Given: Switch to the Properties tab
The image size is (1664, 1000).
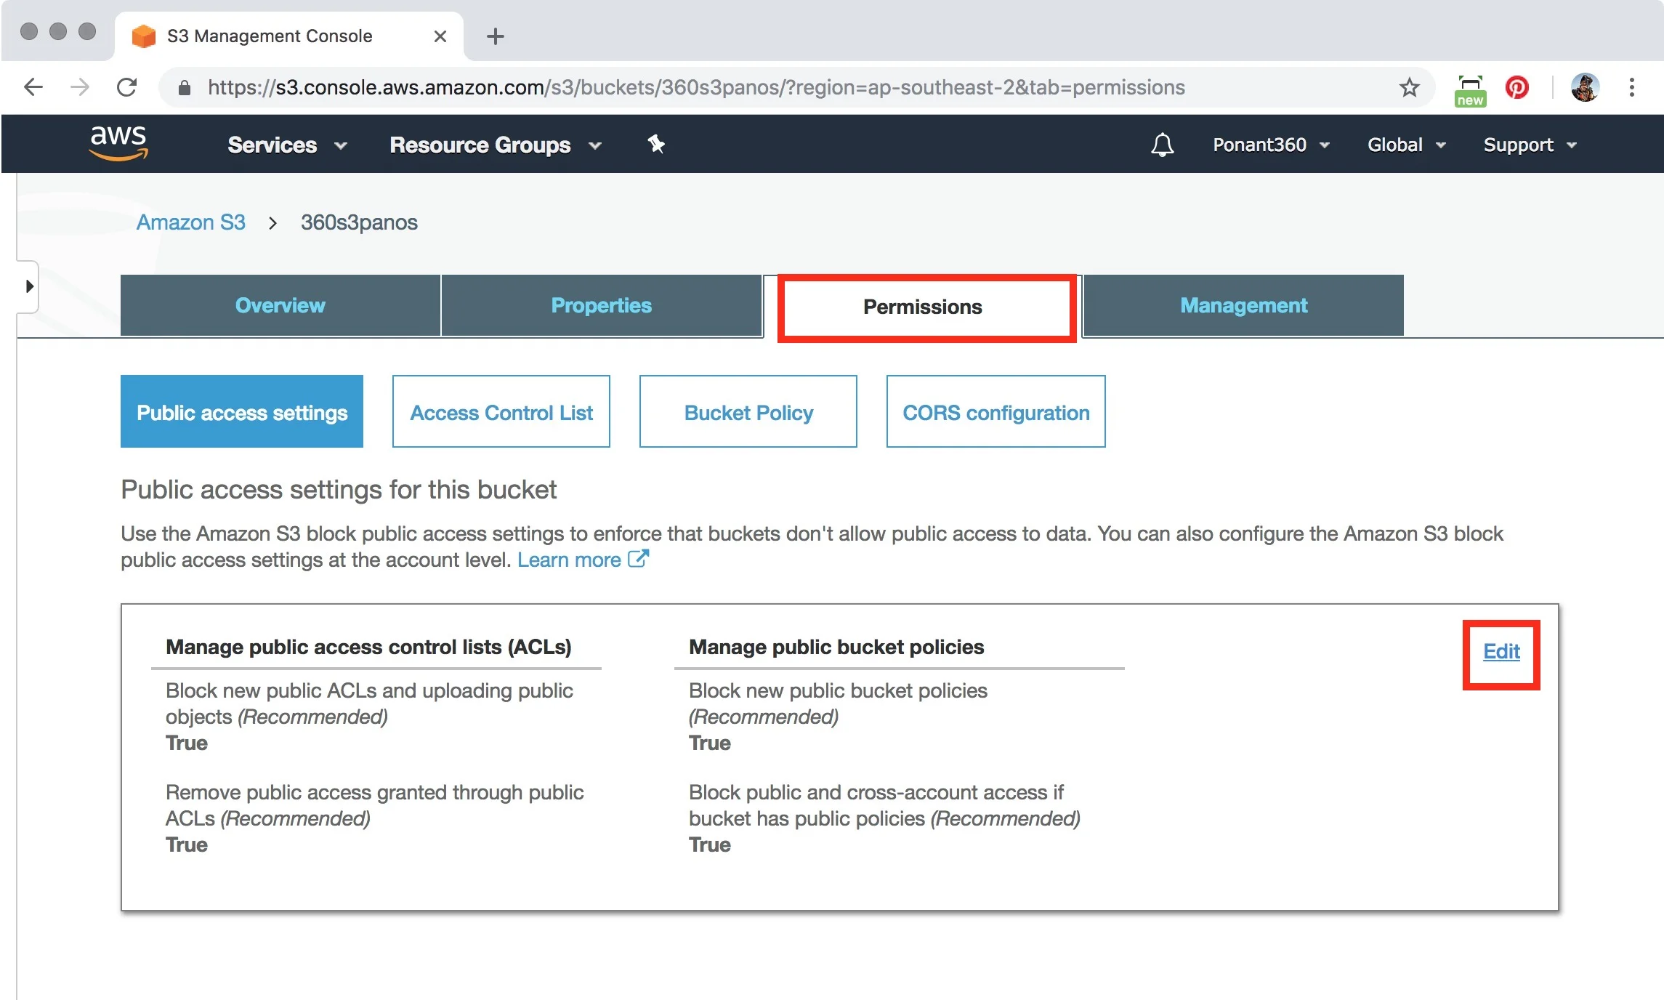Looking at the screenshot, I should 601,305.
